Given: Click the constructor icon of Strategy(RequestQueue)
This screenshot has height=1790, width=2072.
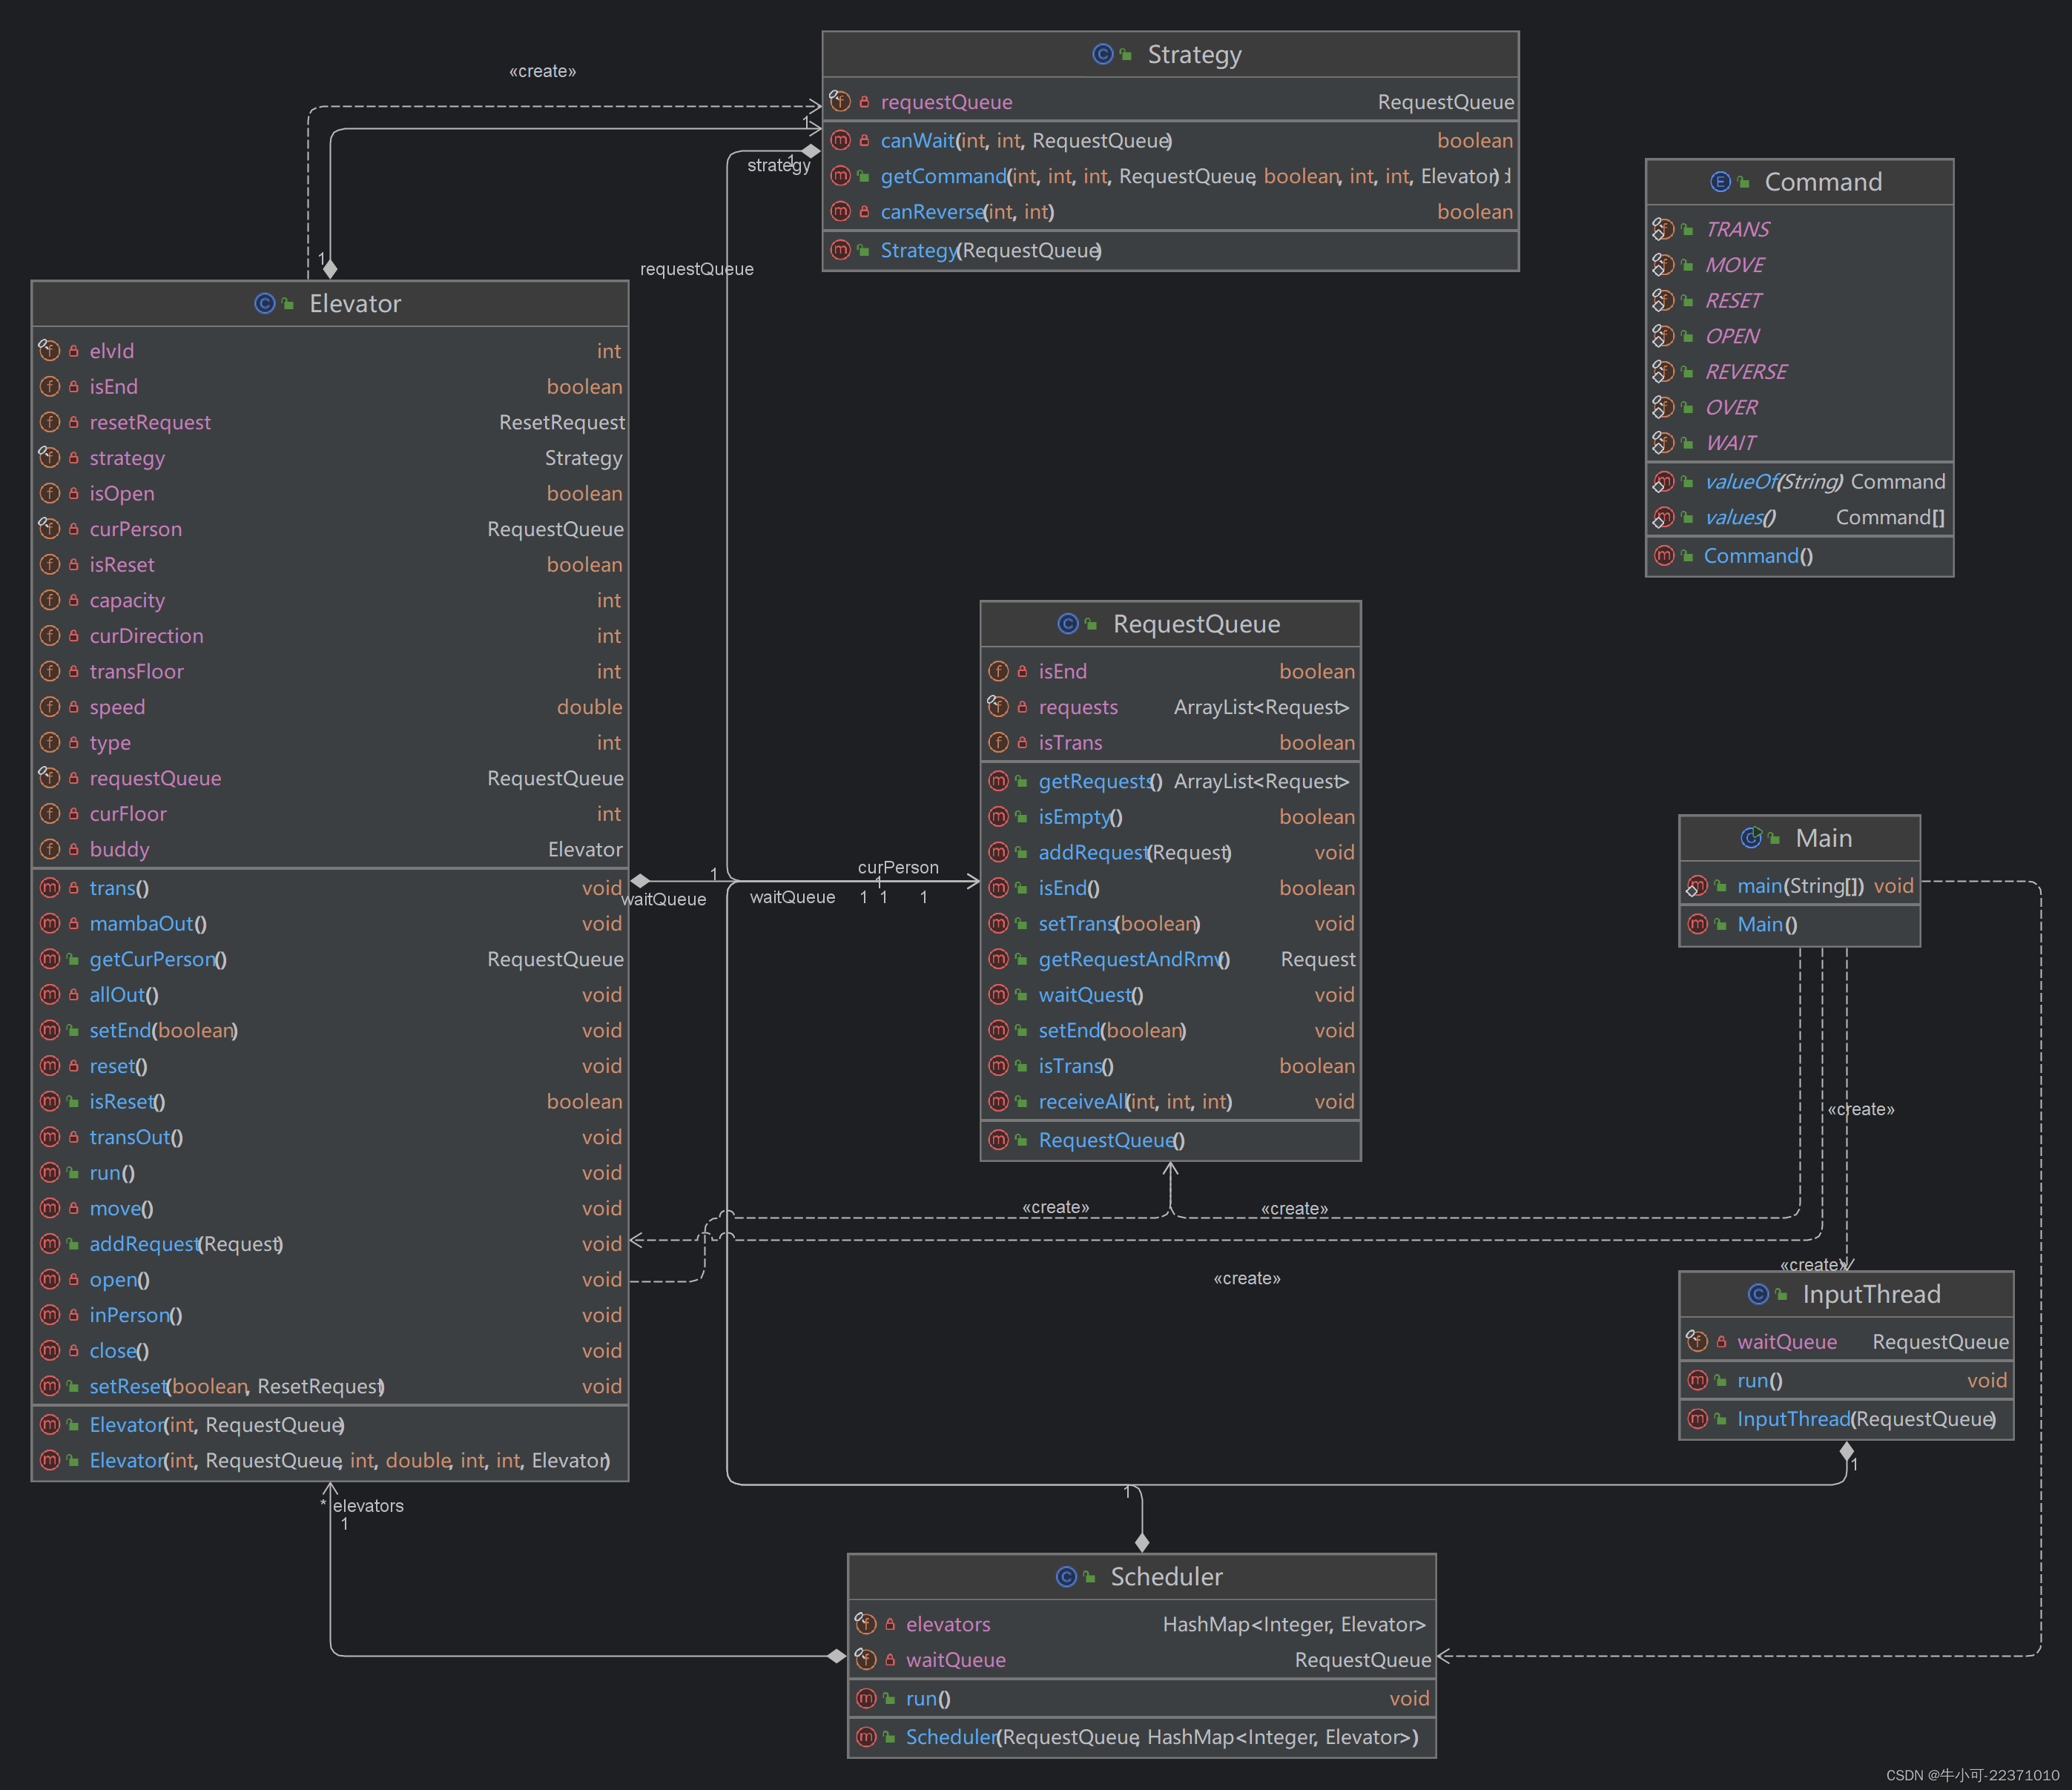Looking at the screenshot, I should pos(840,250).
